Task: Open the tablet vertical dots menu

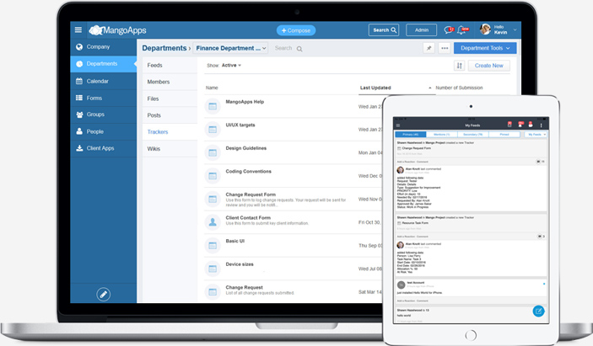Action: coord(541,125)
